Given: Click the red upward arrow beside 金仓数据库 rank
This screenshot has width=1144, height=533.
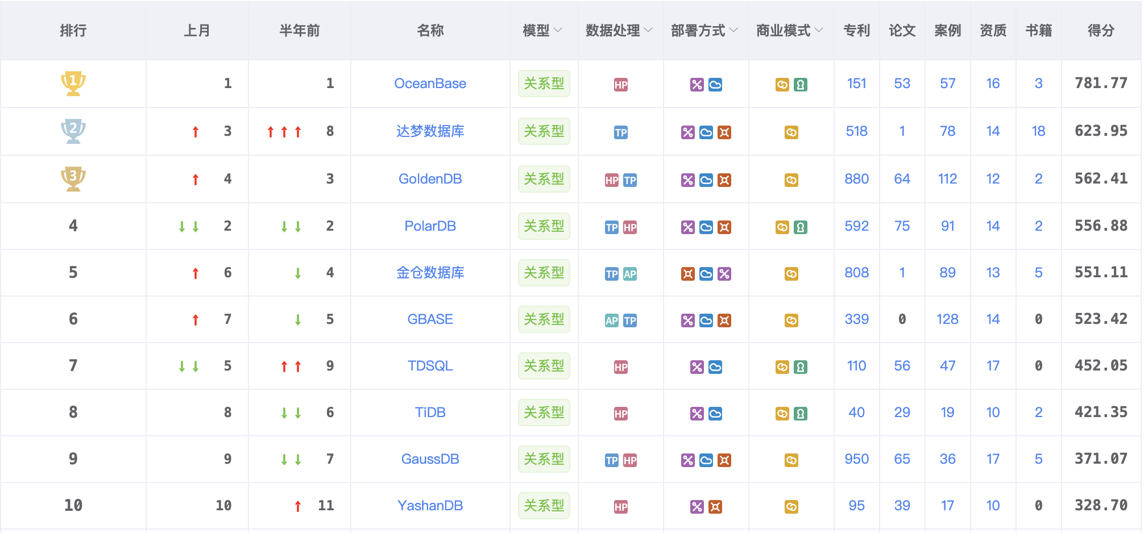Looking at the screenshot, I should click(196, 273).
